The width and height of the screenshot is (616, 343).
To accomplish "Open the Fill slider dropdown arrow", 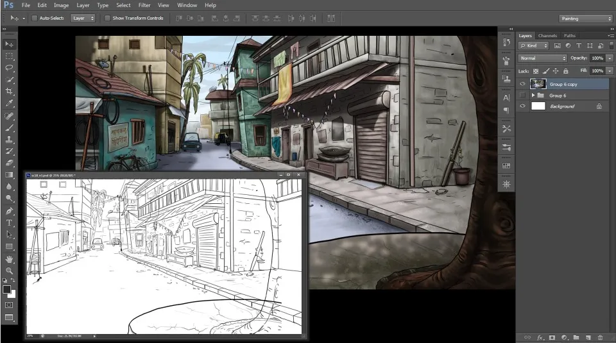I will click(610, 71).
